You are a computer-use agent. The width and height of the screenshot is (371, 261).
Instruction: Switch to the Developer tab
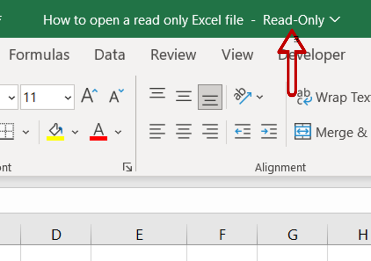tap(312, 55)
